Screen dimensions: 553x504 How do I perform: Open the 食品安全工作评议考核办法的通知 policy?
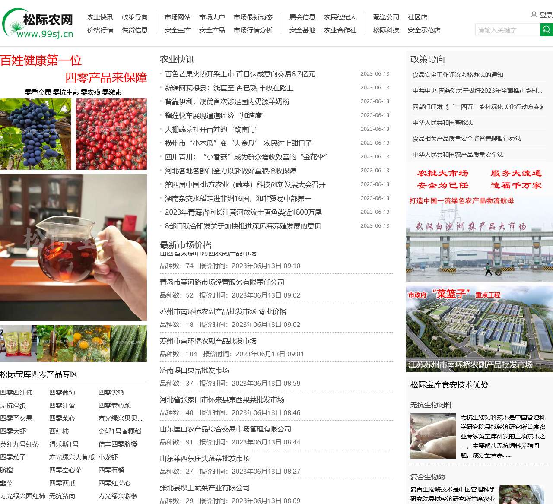pos(458,75)
